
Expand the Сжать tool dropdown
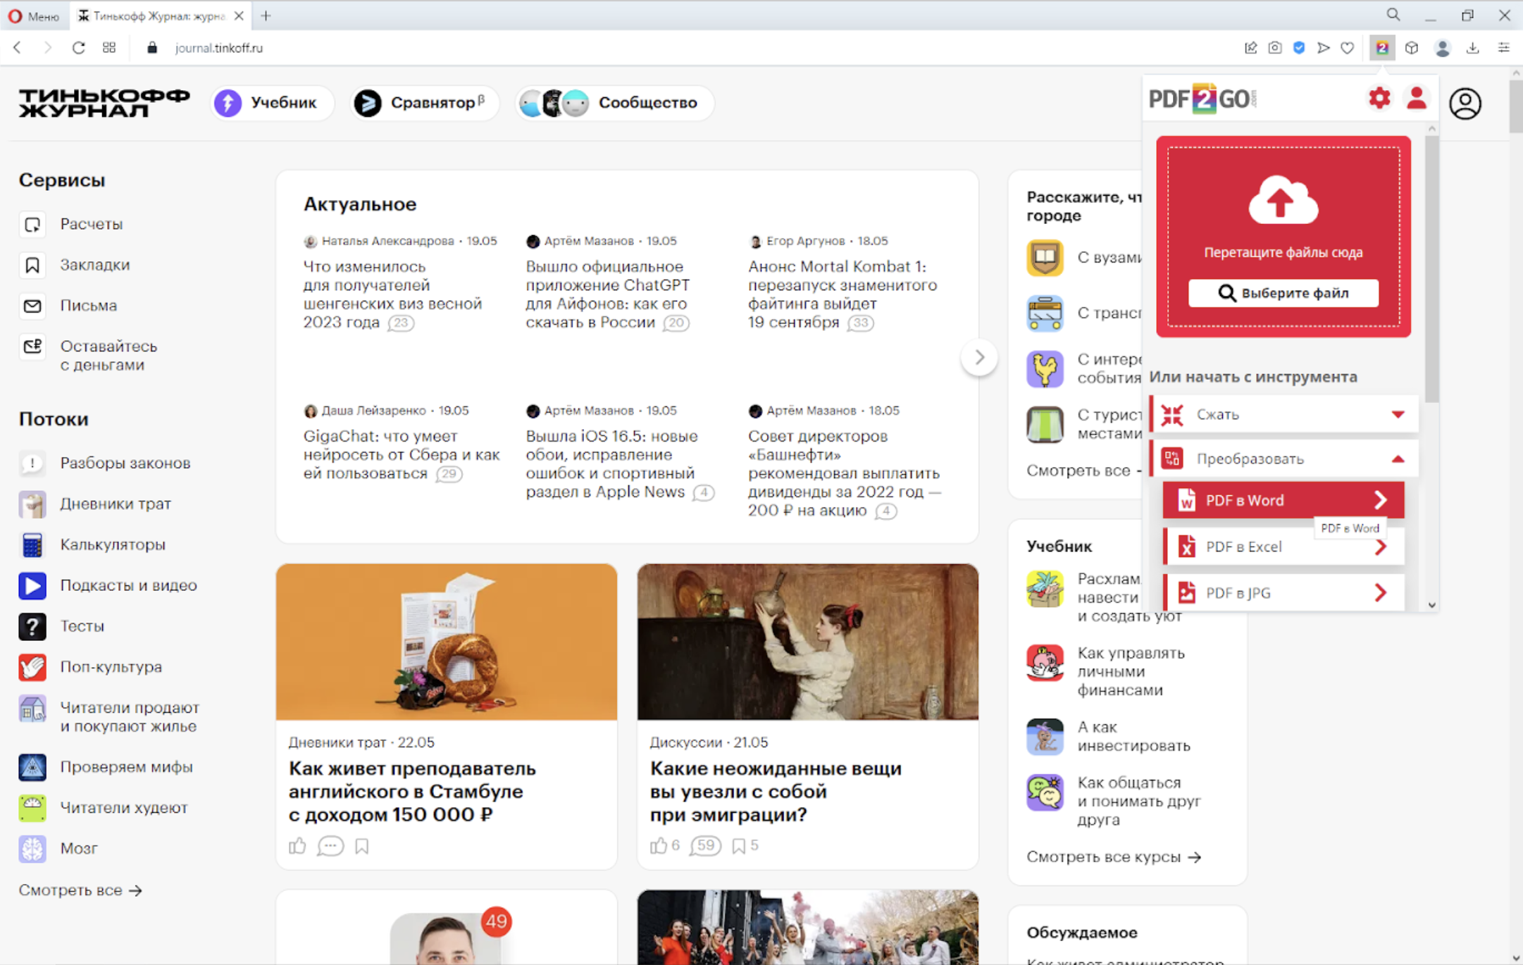(x=1398, y=414)
